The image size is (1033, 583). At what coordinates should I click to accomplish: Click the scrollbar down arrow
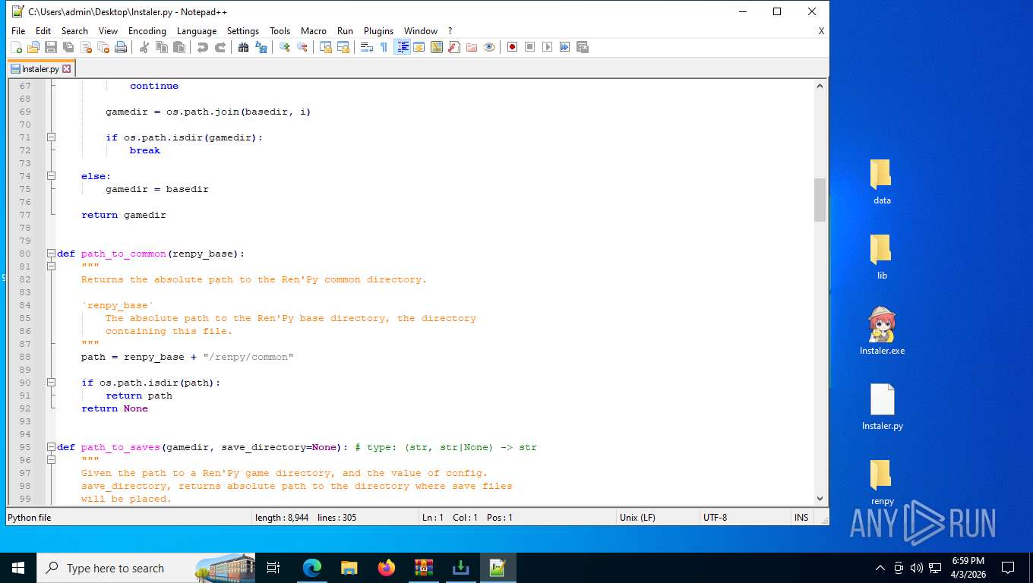tap(820, 499)
